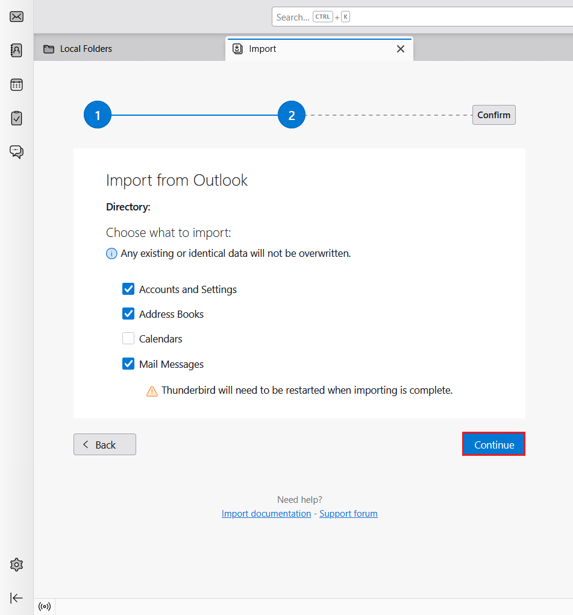Open the Tasks icon in sidebar
This screenshot has width=573, height=615.
16,118
